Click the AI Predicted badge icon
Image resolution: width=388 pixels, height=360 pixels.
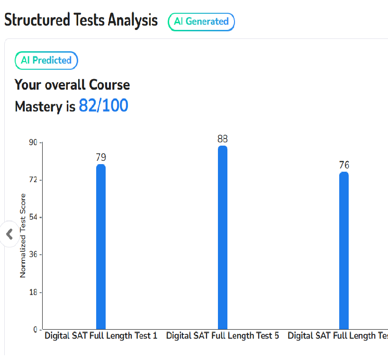click(46, 60)
